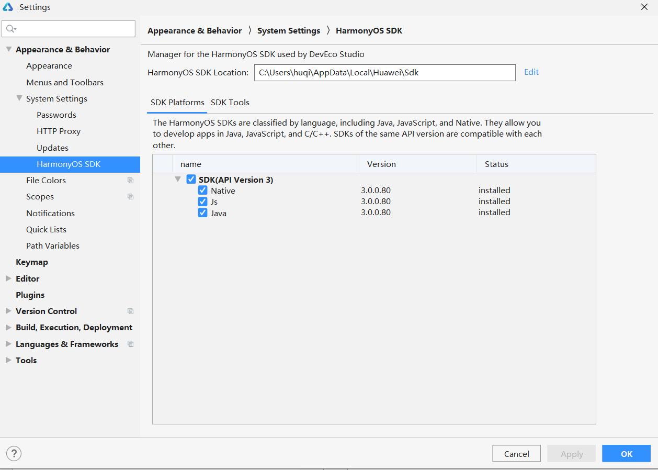Click the System Settings breadcrumb
The height and width of the screenshot is (470, 658).
(x=289, y=31)
